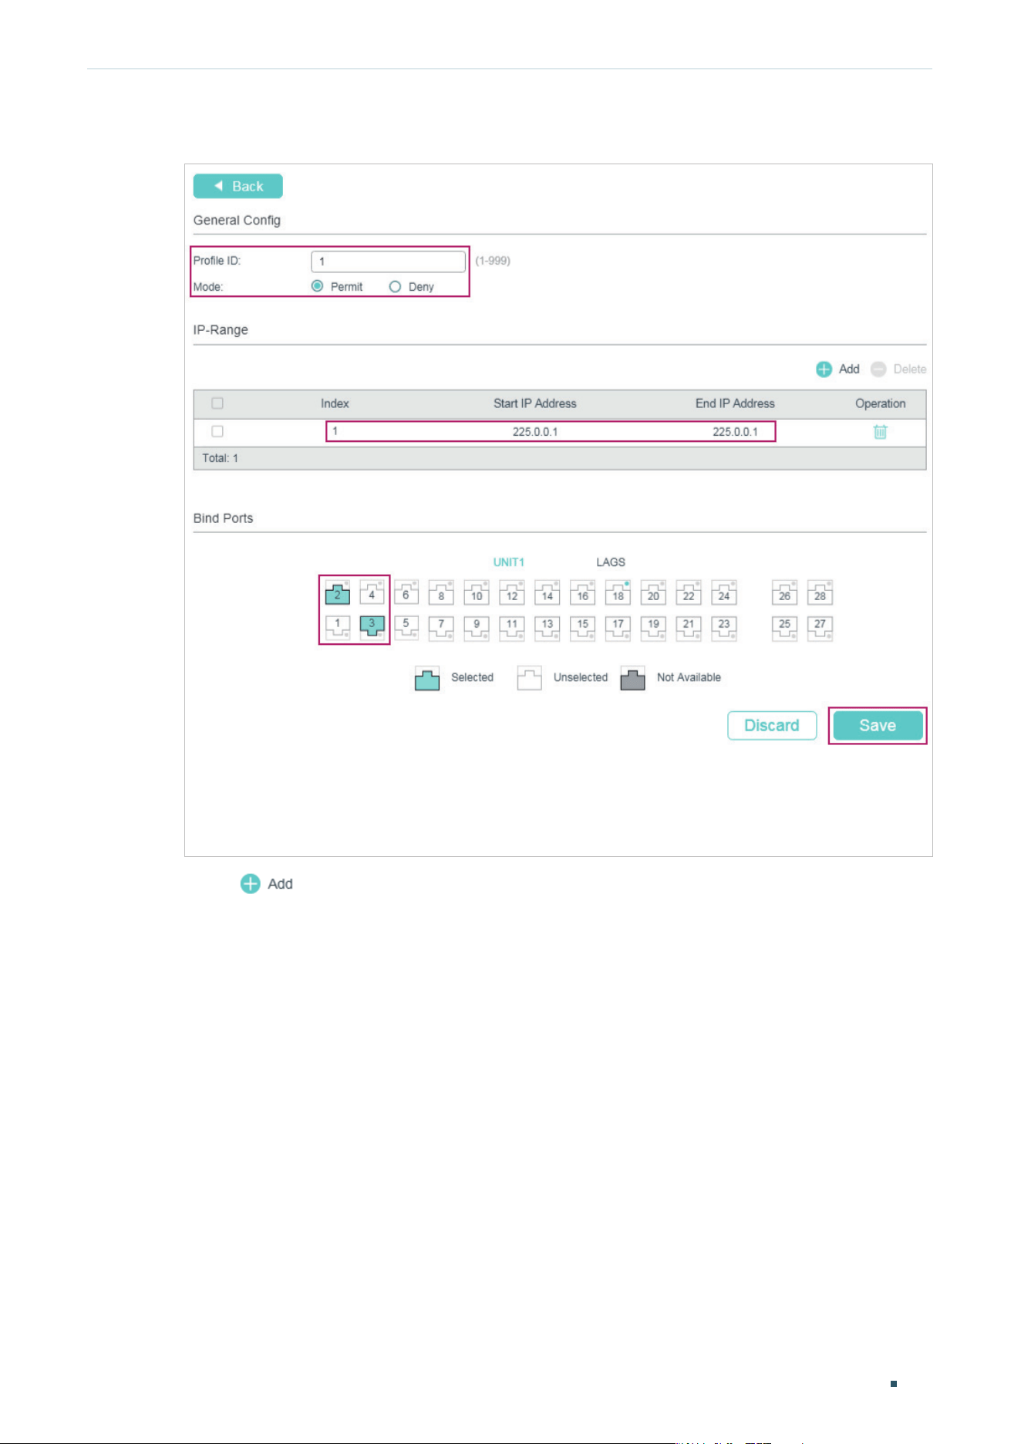Select port 1 icon
1021x1444 pixels.
(x=337, y=627)
